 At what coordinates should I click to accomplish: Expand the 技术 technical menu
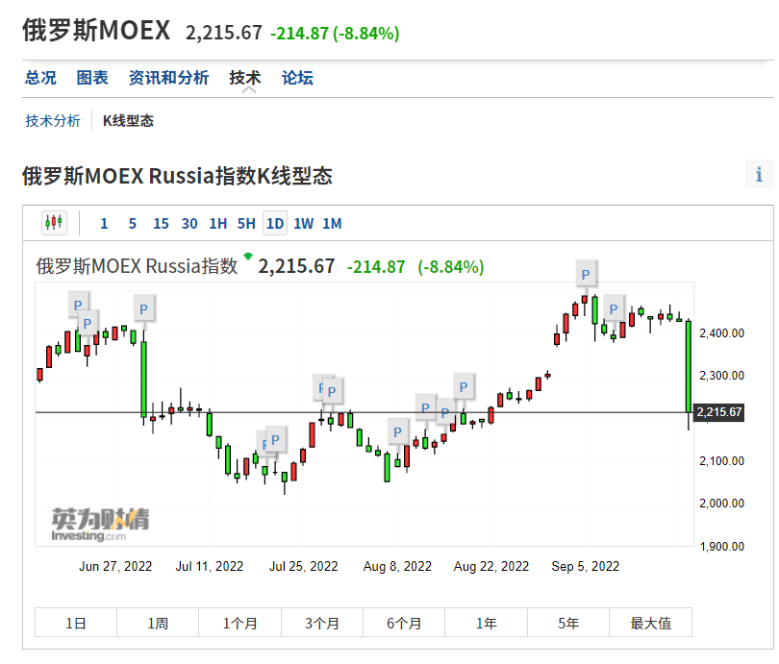pos(244,78)
